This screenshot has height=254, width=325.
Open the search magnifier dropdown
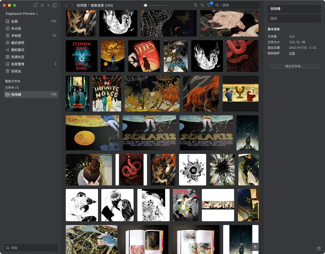click(x=218, y=5)
